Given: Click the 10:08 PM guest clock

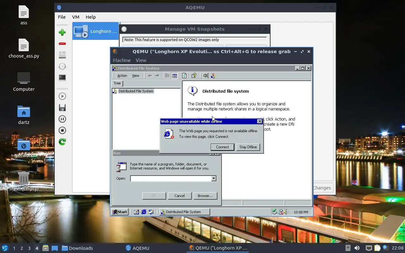Looking at the screenshot, I should click(x=301, y=212).
